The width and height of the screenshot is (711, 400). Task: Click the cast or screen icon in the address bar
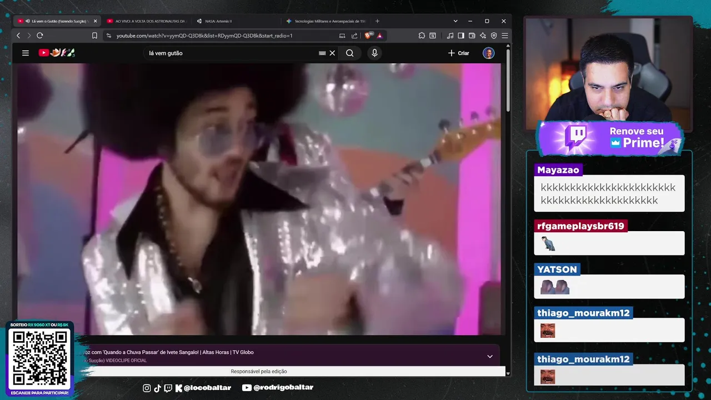click(342, 36)
